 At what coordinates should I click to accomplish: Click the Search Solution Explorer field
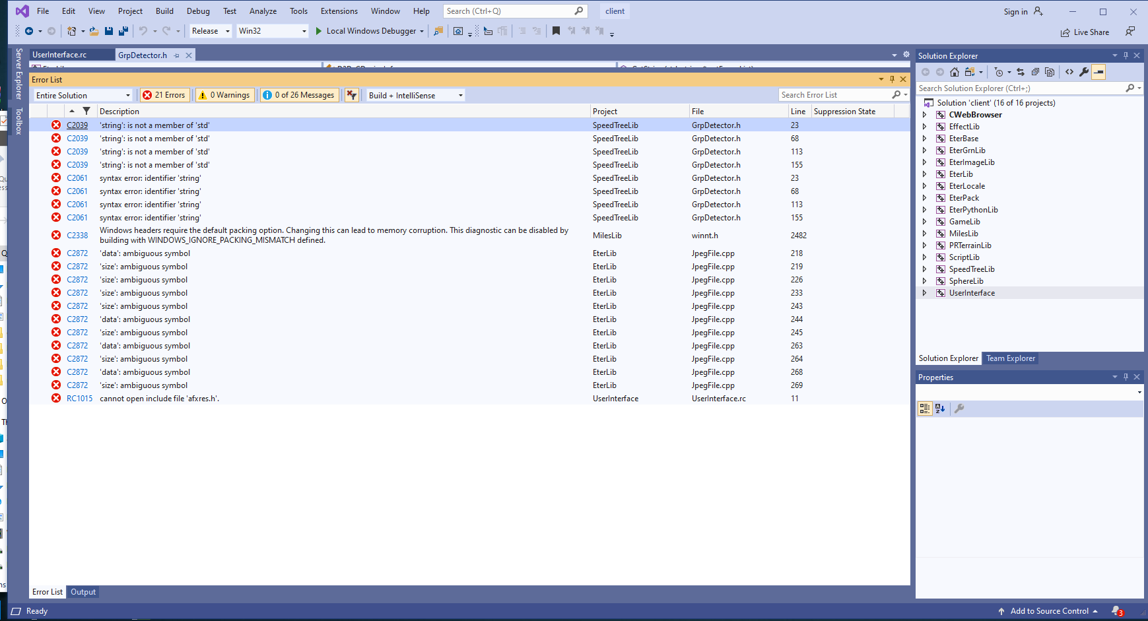(1021, 88)
